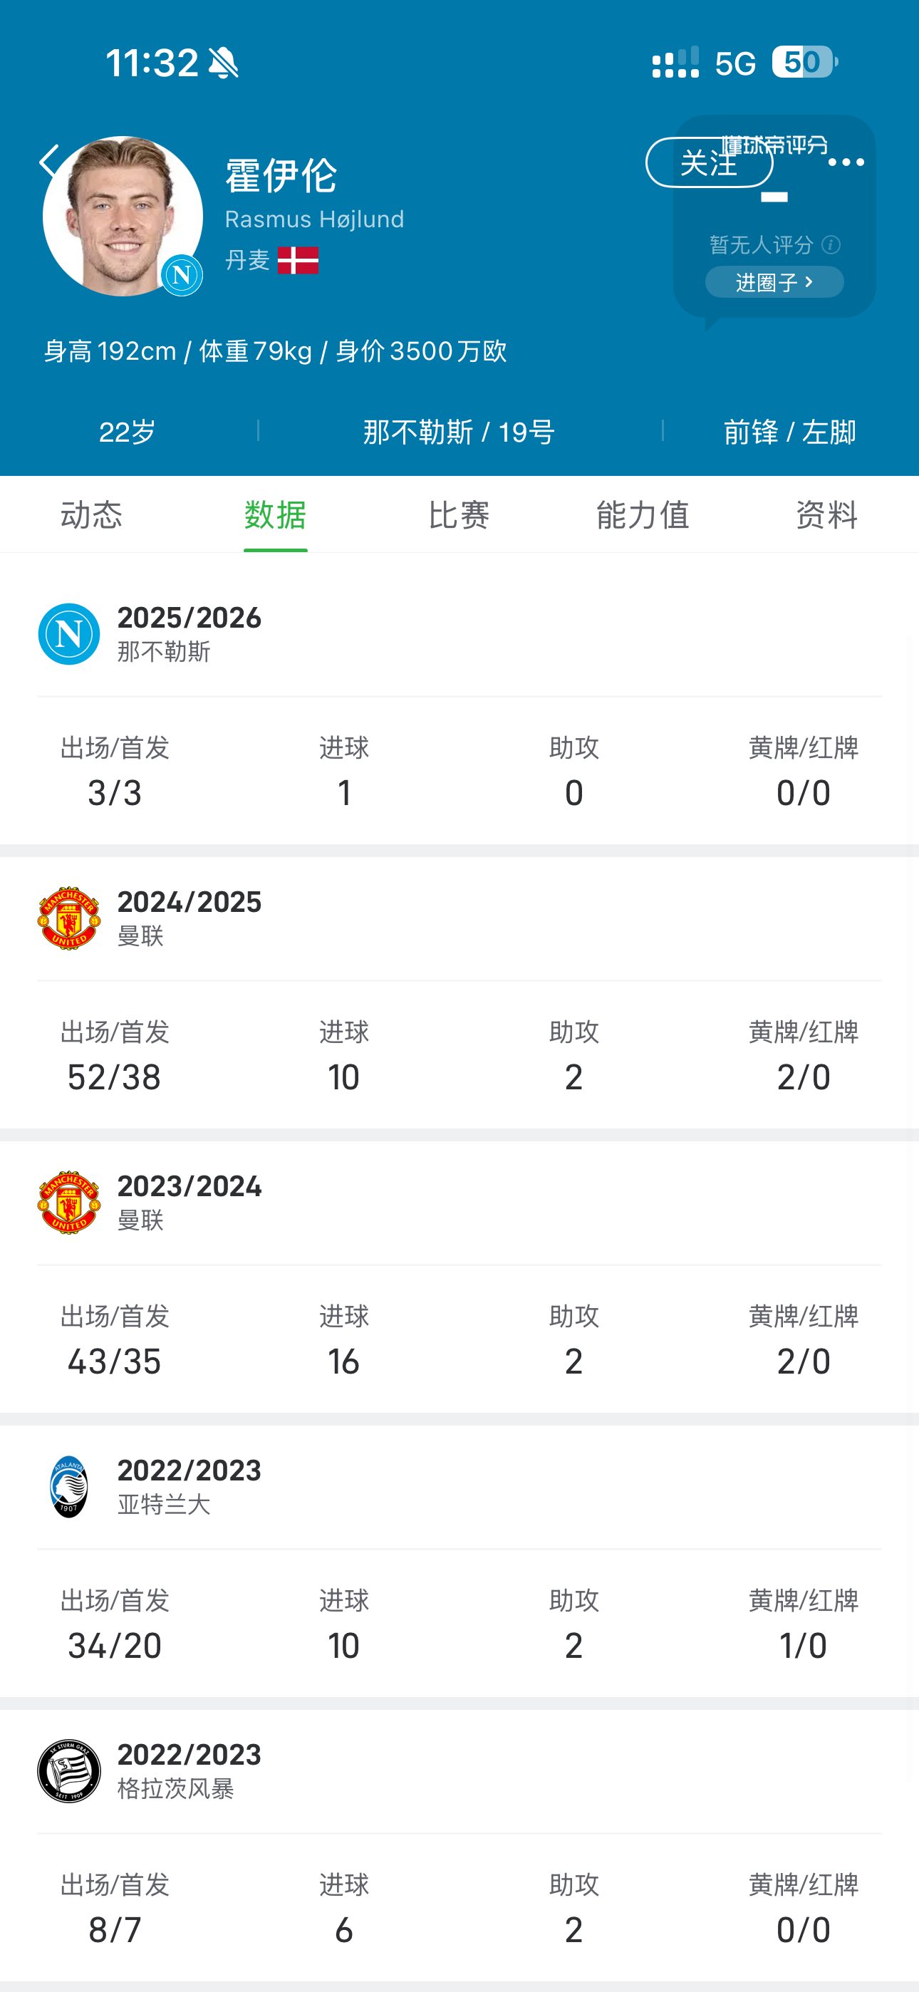Tap the 2022/2023 亚特兰大 season header

189,1486
